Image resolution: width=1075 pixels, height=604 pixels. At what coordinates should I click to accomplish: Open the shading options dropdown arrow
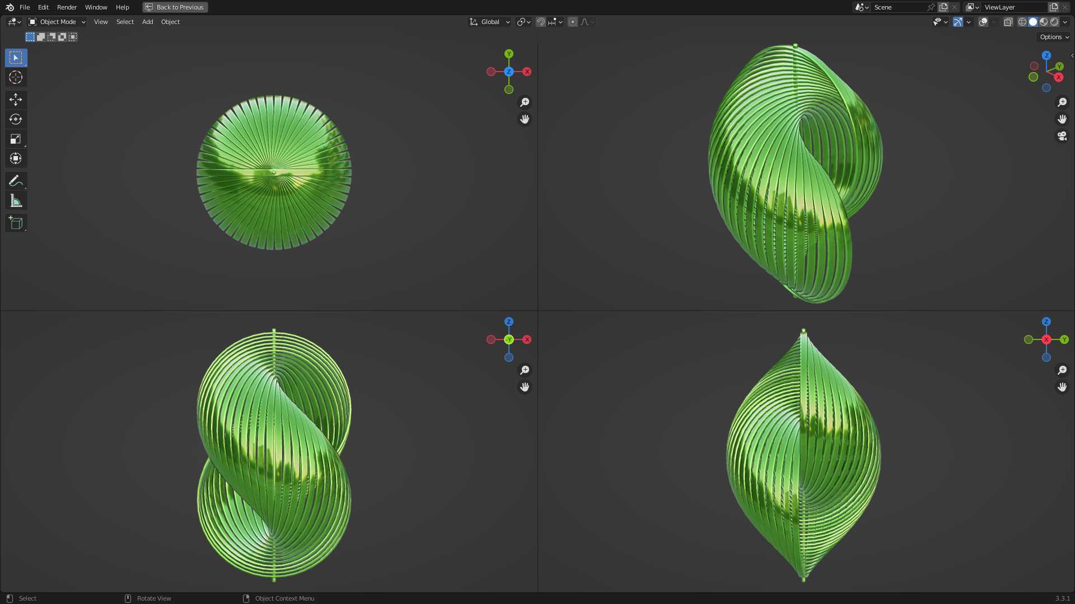click(1065, 22)
